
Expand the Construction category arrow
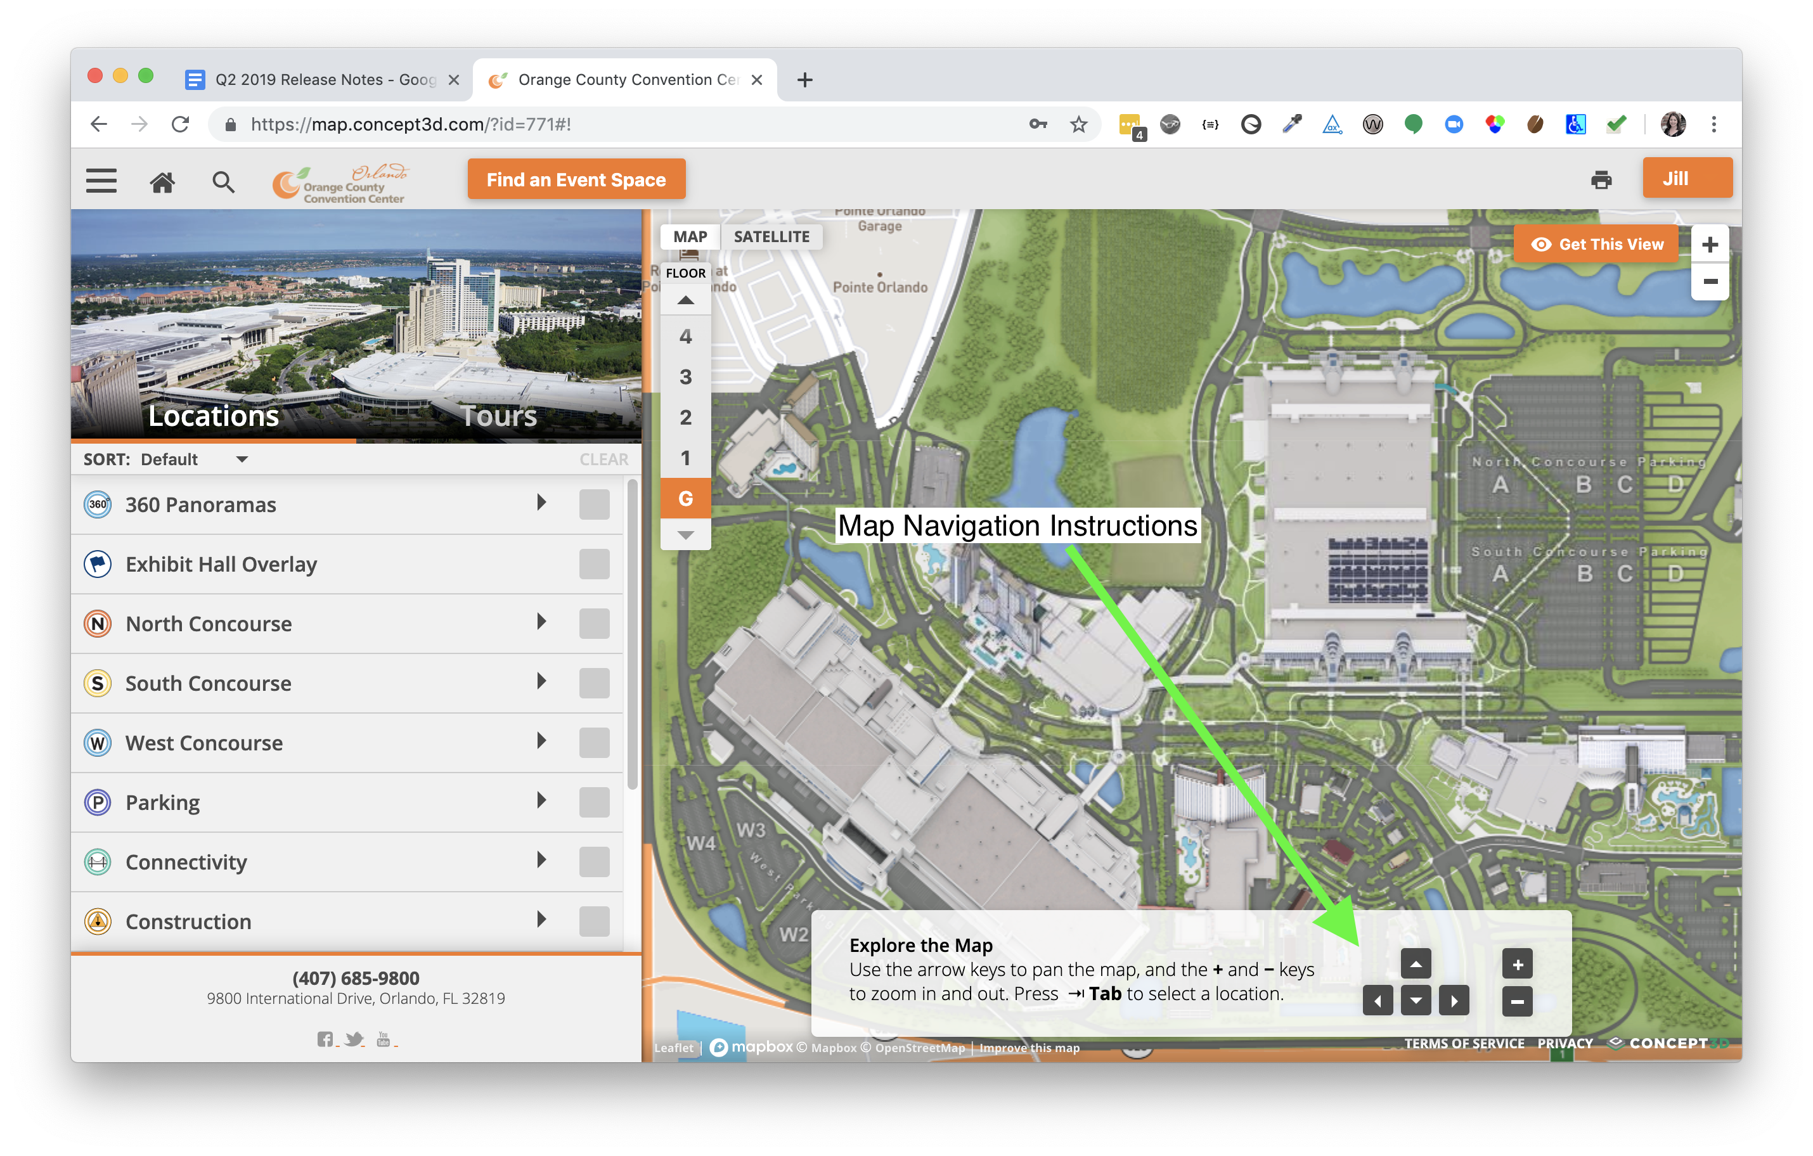click(x=541, y=920)
